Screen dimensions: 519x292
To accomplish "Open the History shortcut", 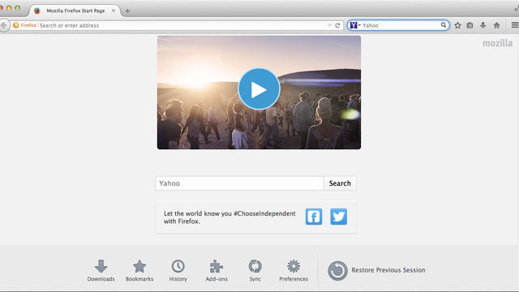I will tap(178, 270).
